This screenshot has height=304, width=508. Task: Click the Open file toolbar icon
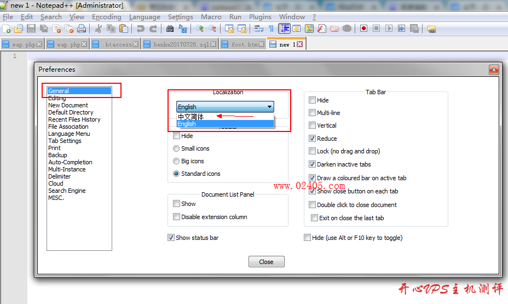[19, 29]
